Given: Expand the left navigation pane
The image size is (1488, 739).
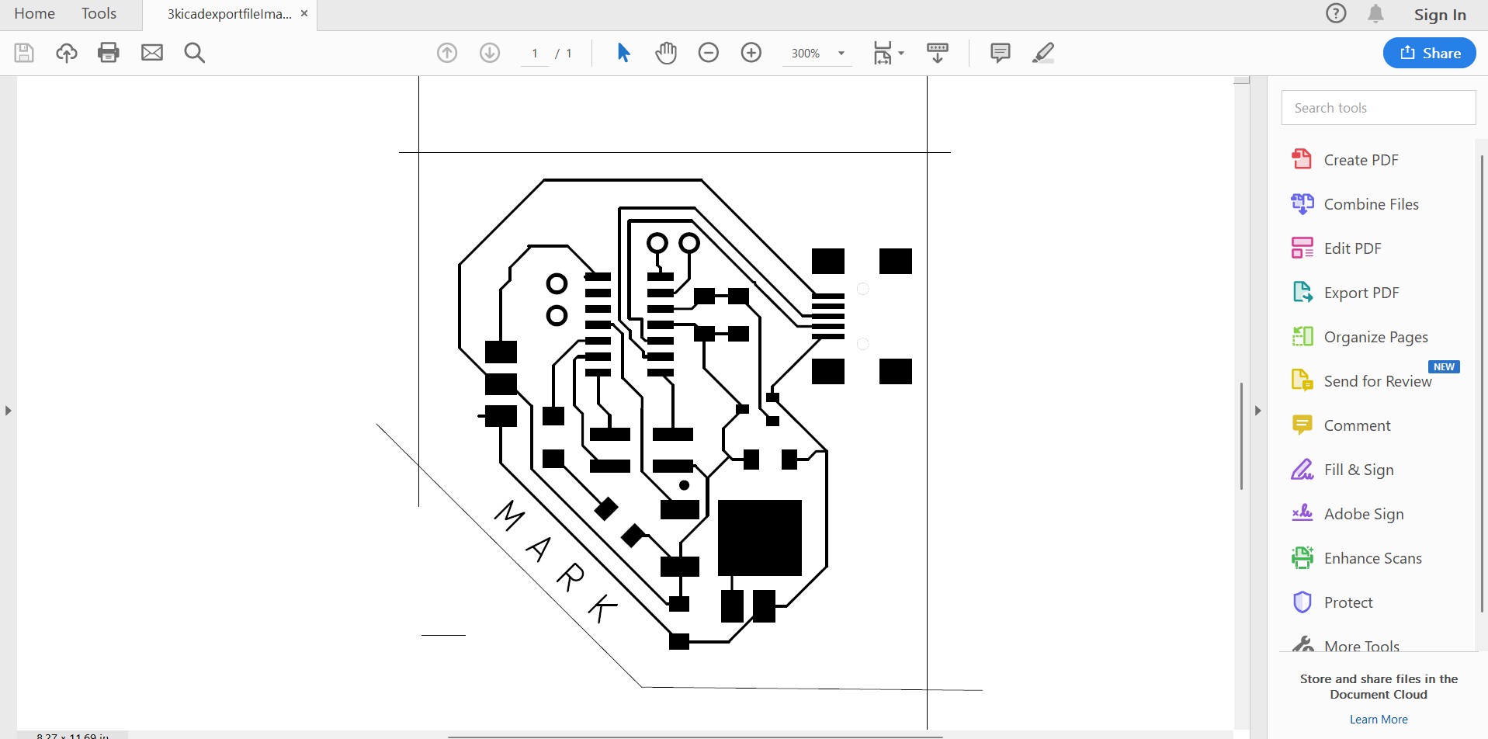Looking at the screenshot, I should 8,410.
